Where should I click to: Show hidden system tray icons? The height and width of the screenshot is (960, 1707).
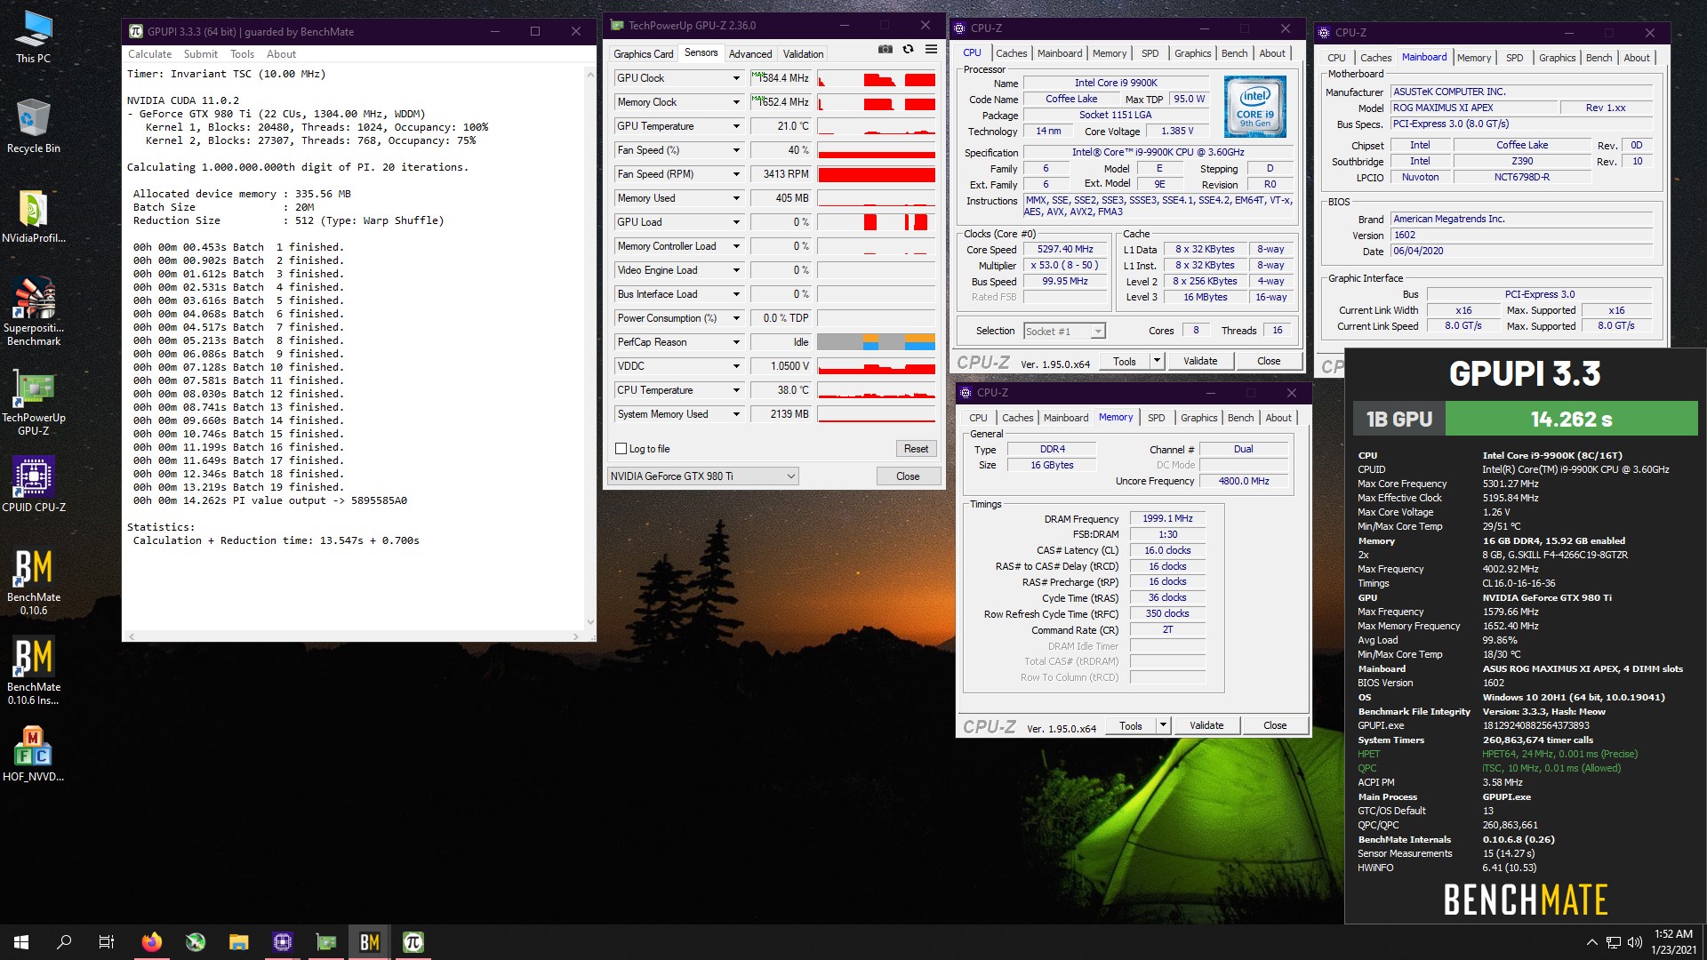click(x=1591, y=942)
